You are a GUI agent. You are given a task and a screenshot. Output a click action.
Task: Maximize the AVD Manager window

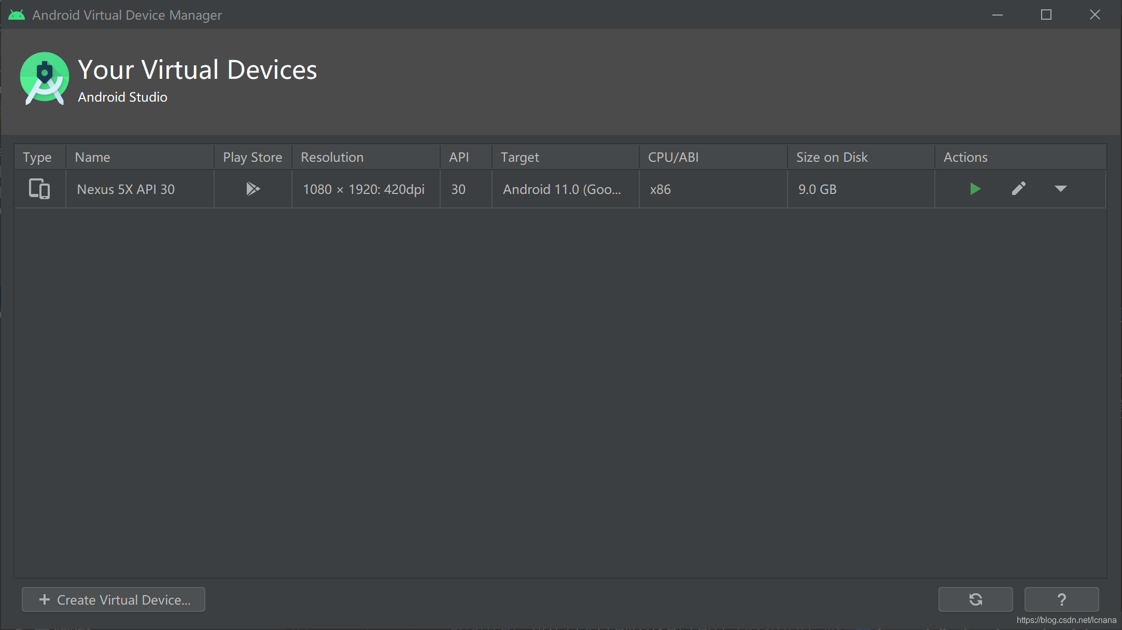pyautogui.click(x=1046, y=15)
